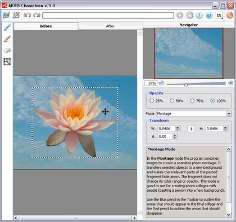Run the processing (play) button
The width and height of the screenshot is (236, 222).
[180, 15]
